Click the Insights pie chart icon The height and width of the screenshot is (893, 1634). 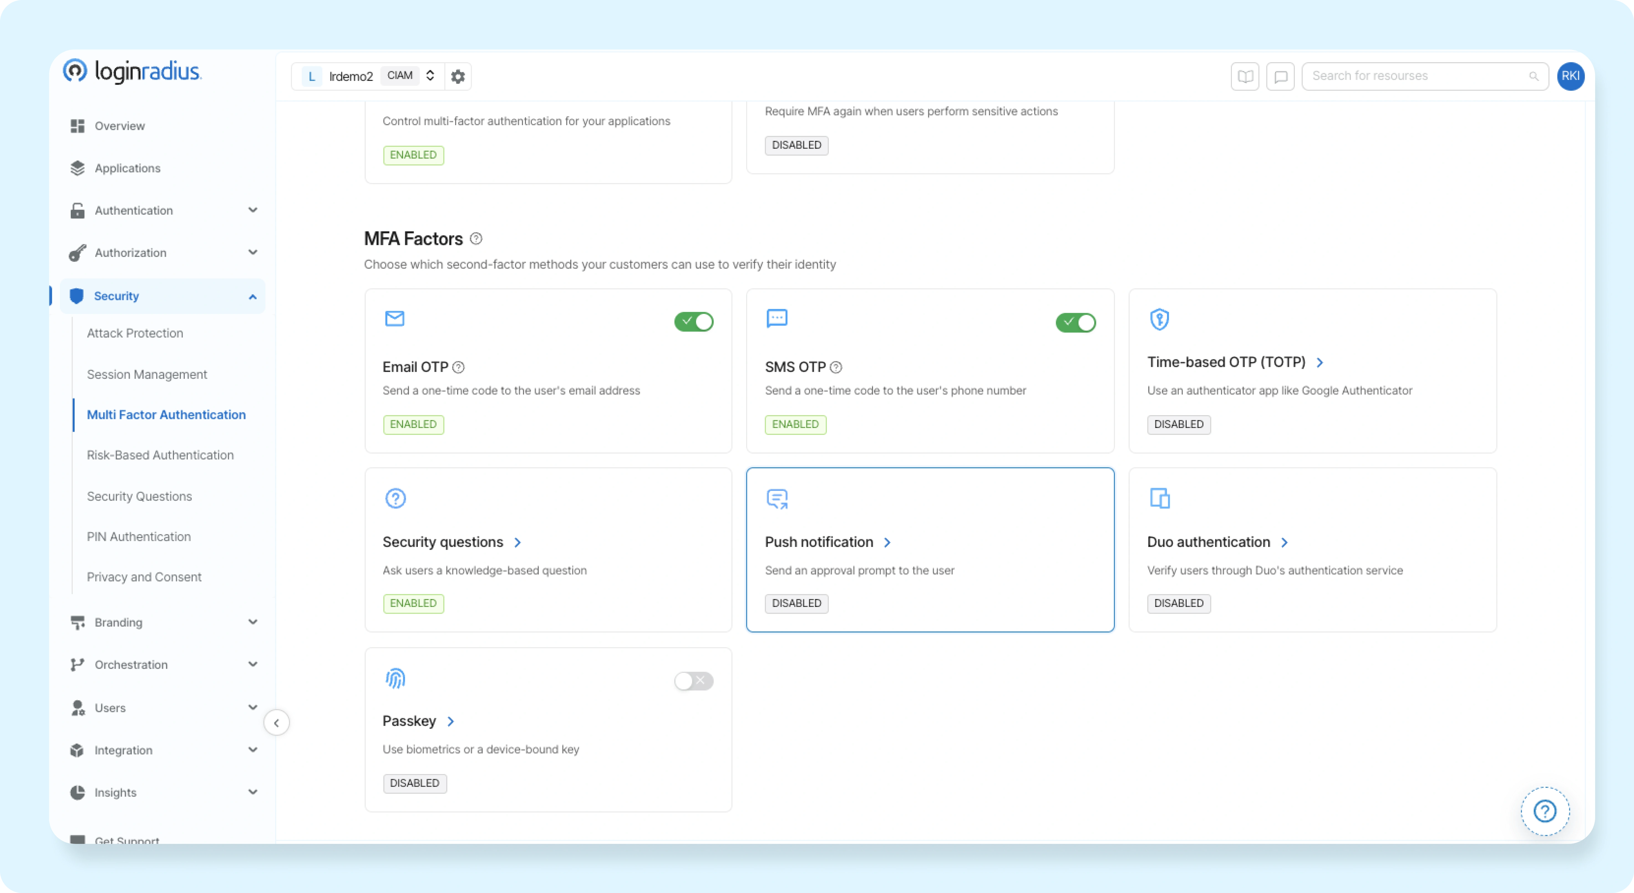click(77, 793)
